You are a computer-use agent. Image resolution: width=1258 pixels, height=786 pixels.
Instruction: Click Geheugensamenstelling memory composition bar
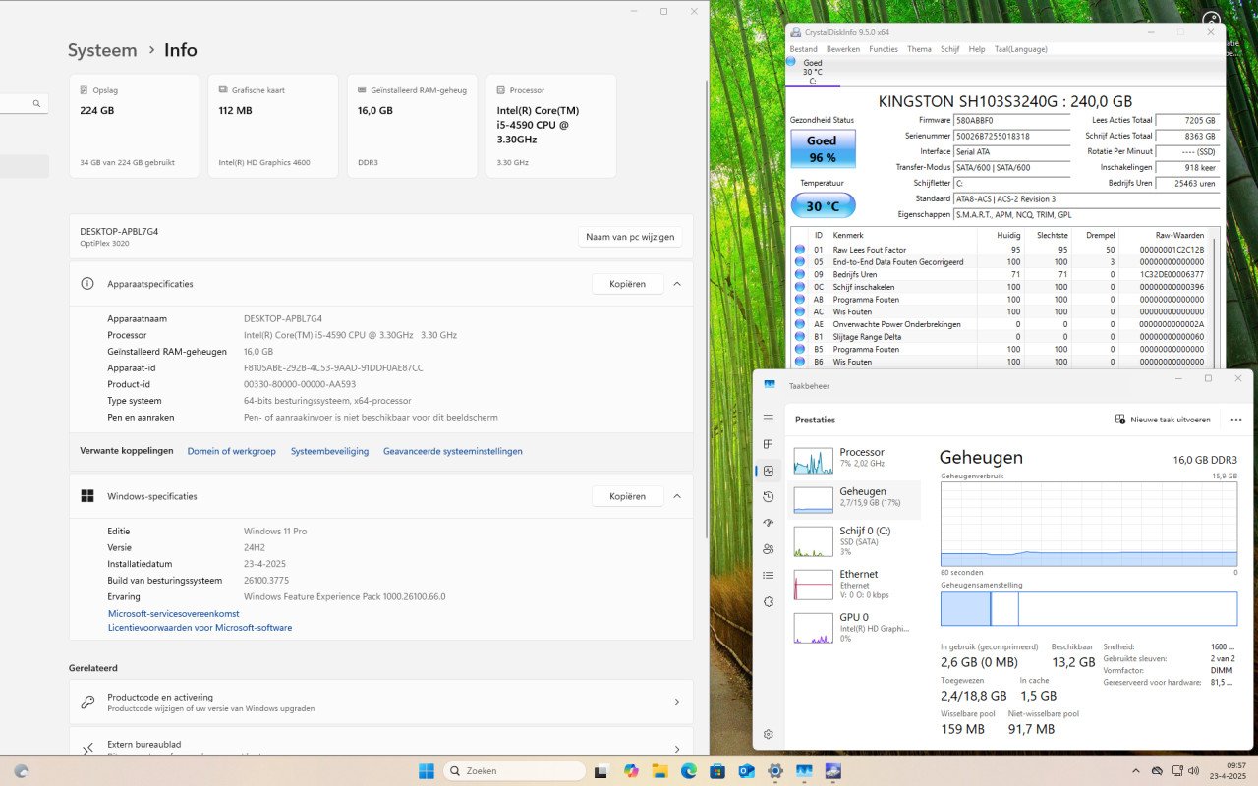(x=1088, y=609)
